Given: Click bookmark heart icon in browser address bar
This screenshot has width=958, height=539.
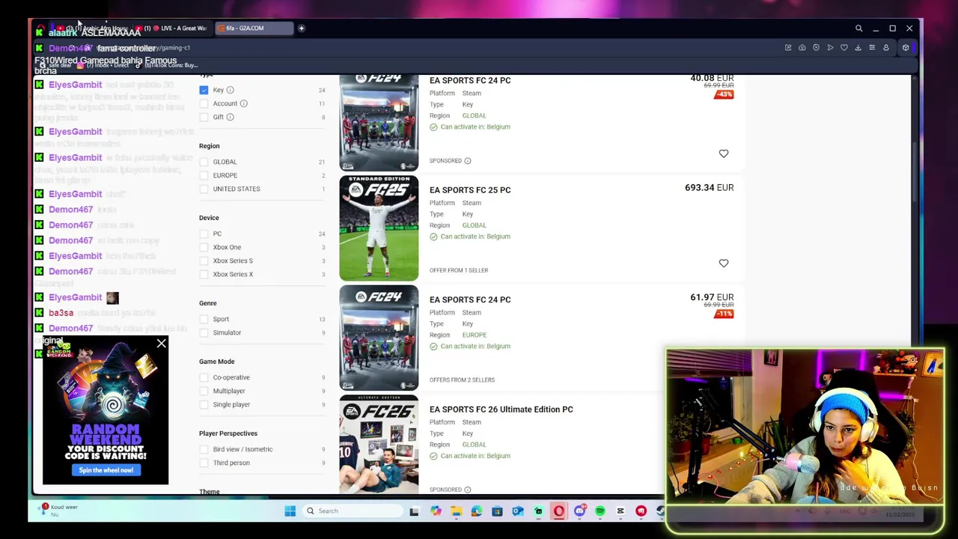Looking at the screenshot, I should 844,48.
